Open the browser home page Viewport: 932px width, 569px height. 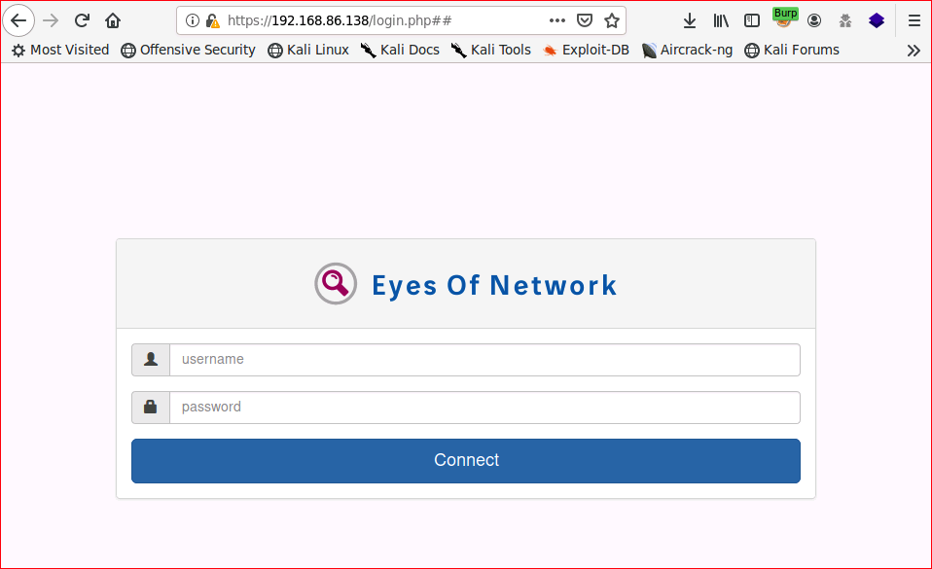coord(113,20)
